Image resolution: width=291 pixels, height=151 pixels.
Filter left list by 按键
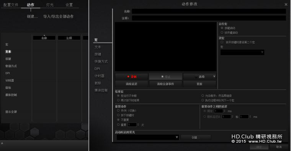[8, 59]
